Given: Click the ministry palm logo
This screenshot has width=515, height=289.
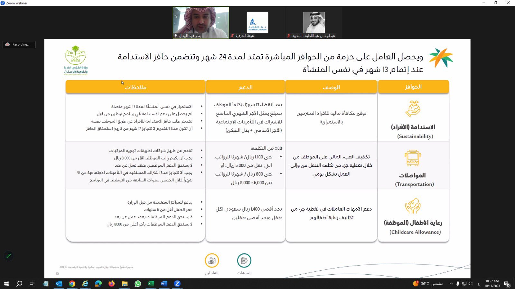Looking at the screenshot, I should [x=76, y=60].
